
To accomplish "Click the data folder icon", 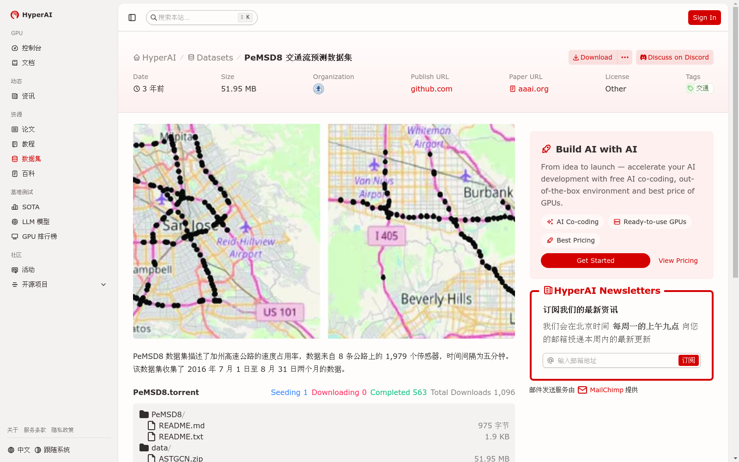I will coord(144,448).
